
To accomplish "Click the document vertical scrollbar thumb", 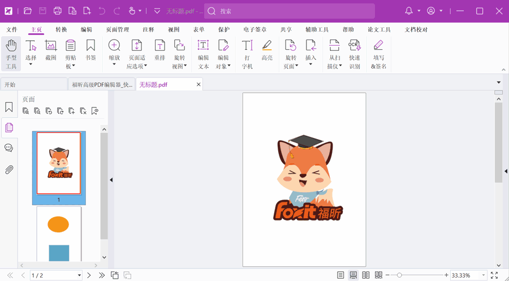I will tap(498, 142).
